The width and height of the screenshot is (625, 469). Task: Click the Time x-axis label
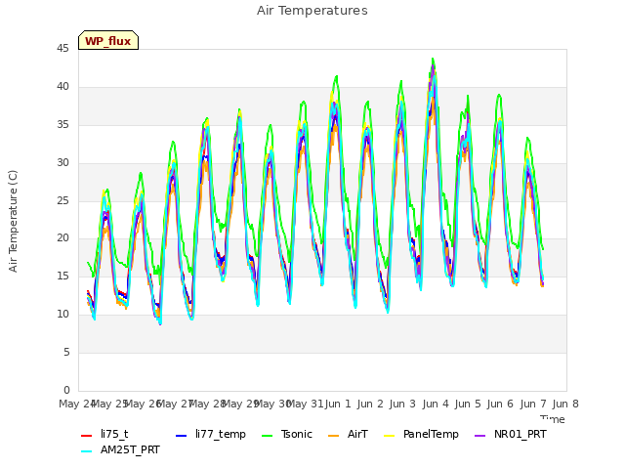coord(553,419)
